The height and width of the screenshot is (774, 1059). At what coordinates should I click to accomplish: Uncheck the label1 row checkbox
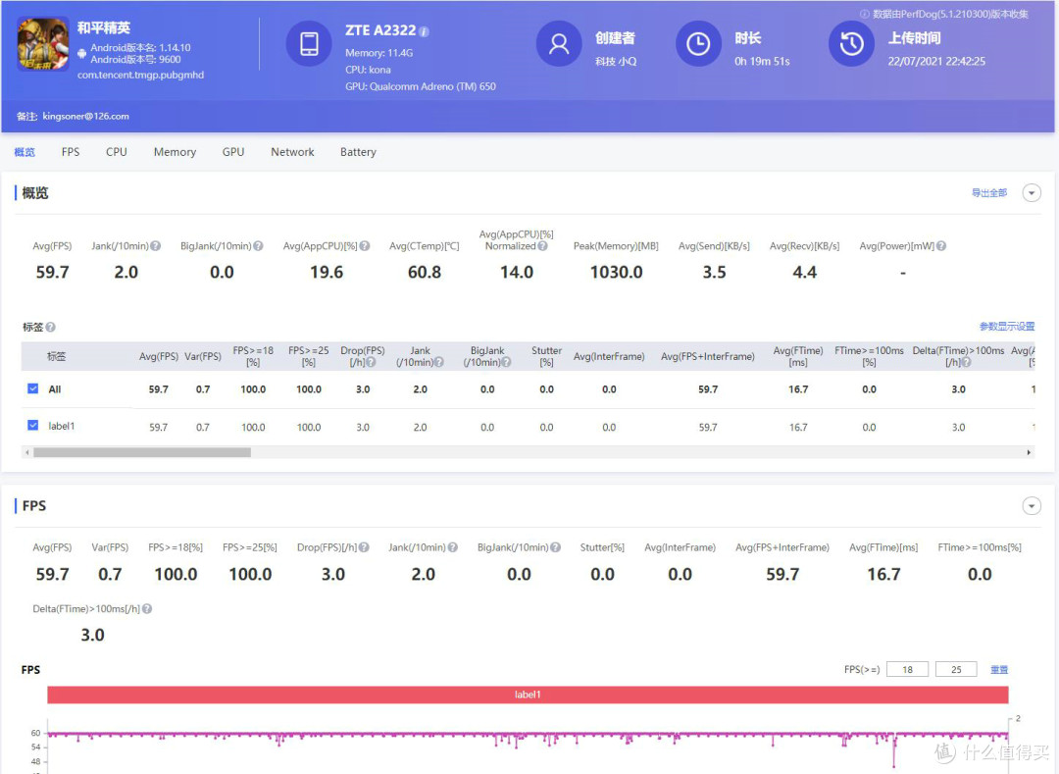pyautogui.click(x=32, y=425)
